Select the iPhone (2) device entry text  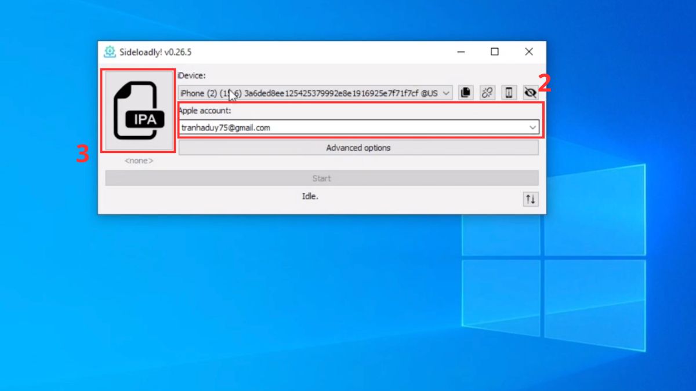[309, 93]
